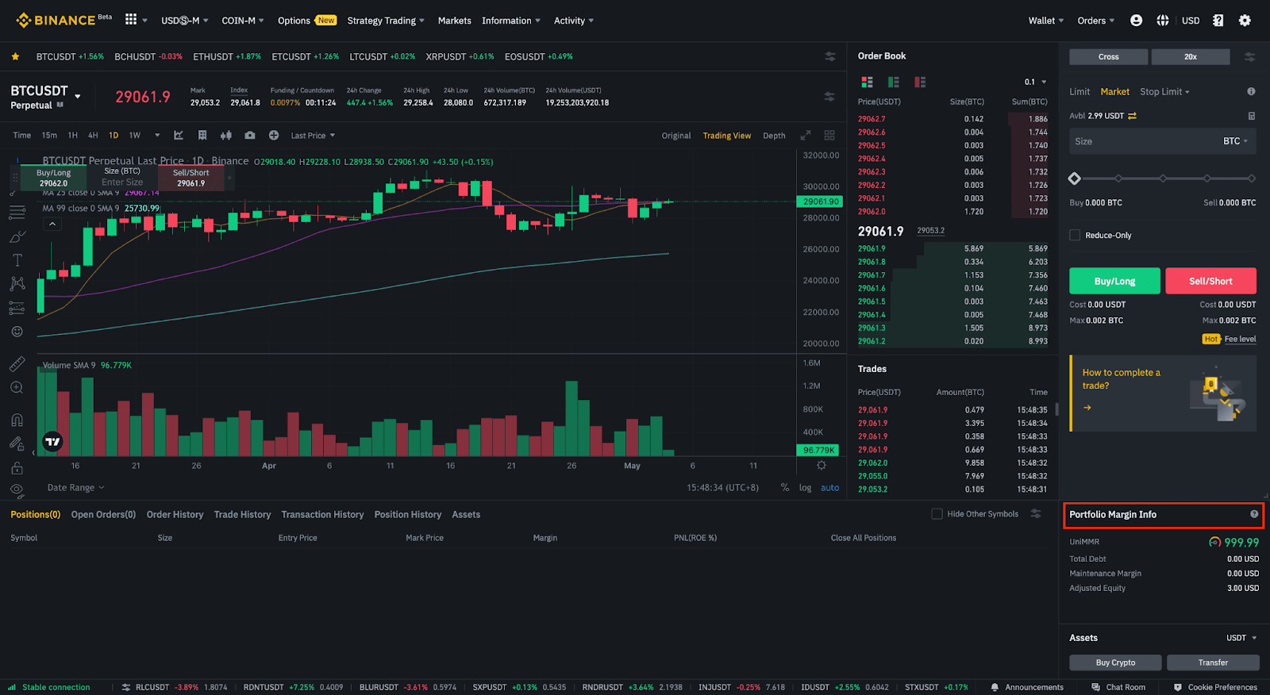Image resolution: width=1270 pixels, height=695 pixels.
Task: Expand chart to fullscreen icon
Action: click(x=805, y=135)
